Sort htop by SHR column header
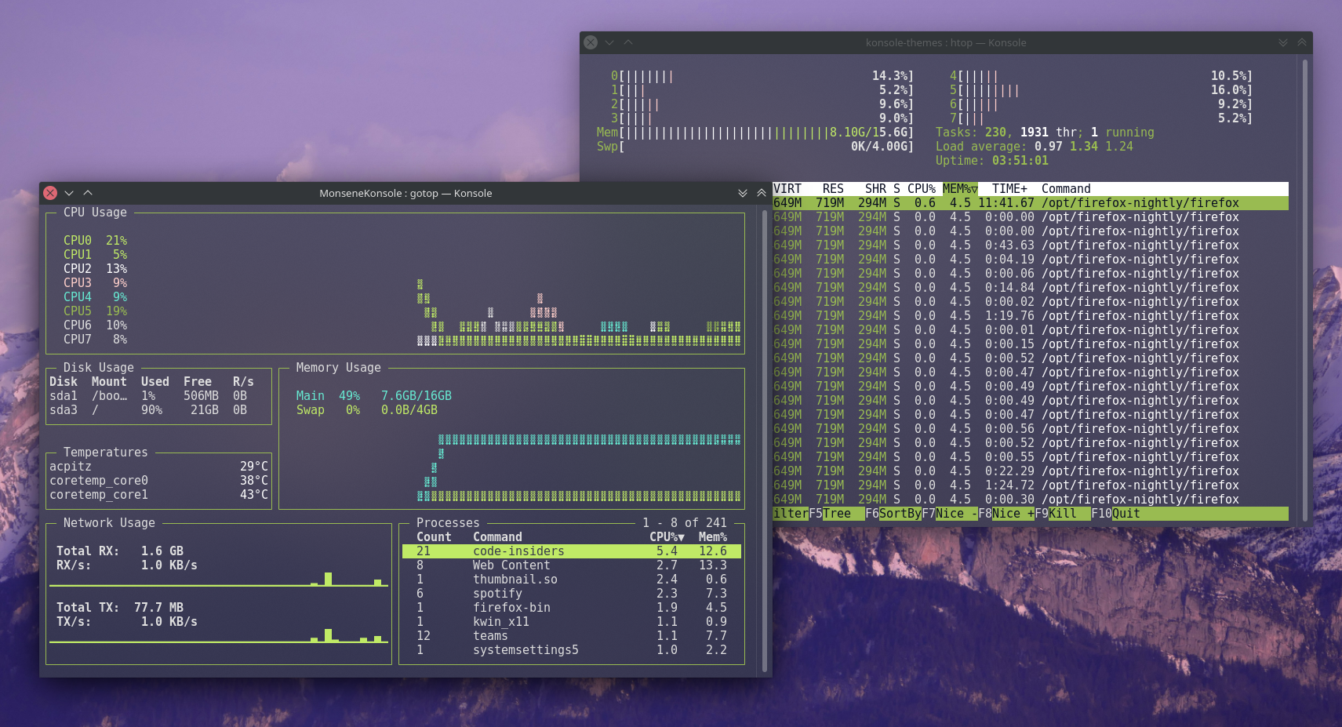Image resolution: width=1342 pixels, height=727 pixels. (875, 189)
